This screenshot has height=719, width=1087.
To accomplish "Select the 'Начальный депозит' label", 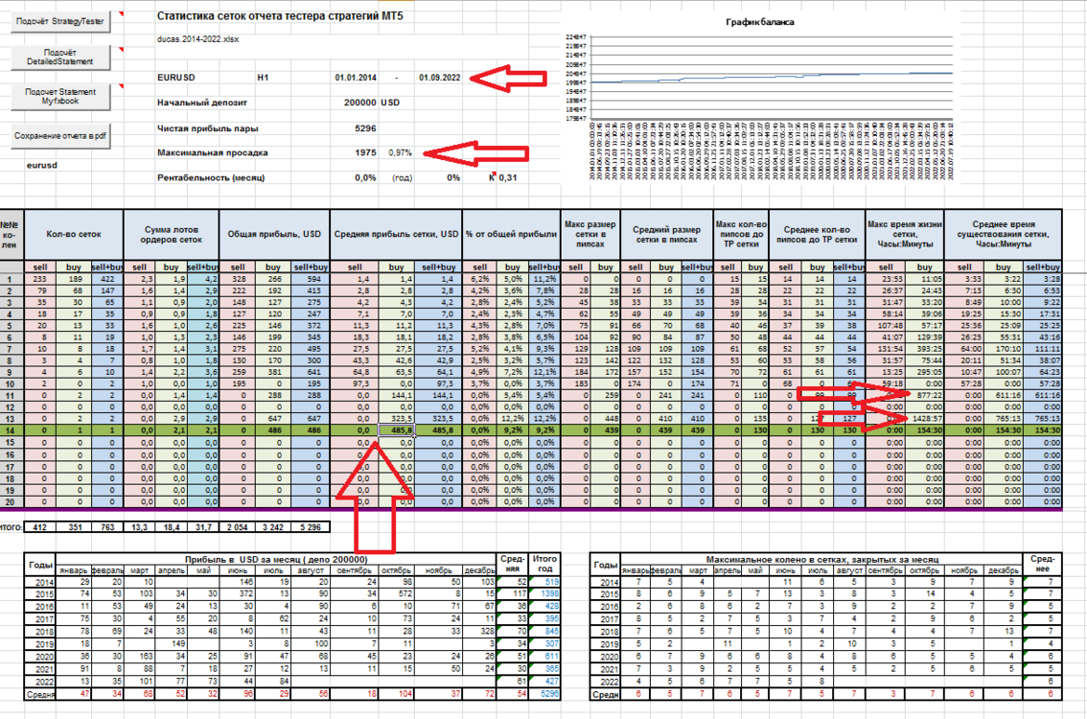I will 201,103.
